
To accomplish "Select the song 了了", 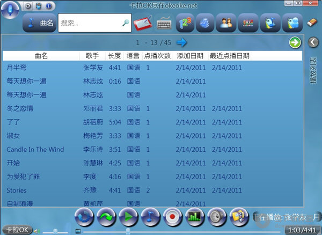I will [x=13, y=122].
